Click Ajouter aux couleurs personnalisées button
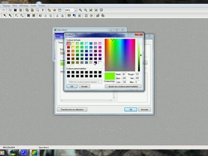208x156 pixels. click(x=123, y=86)
